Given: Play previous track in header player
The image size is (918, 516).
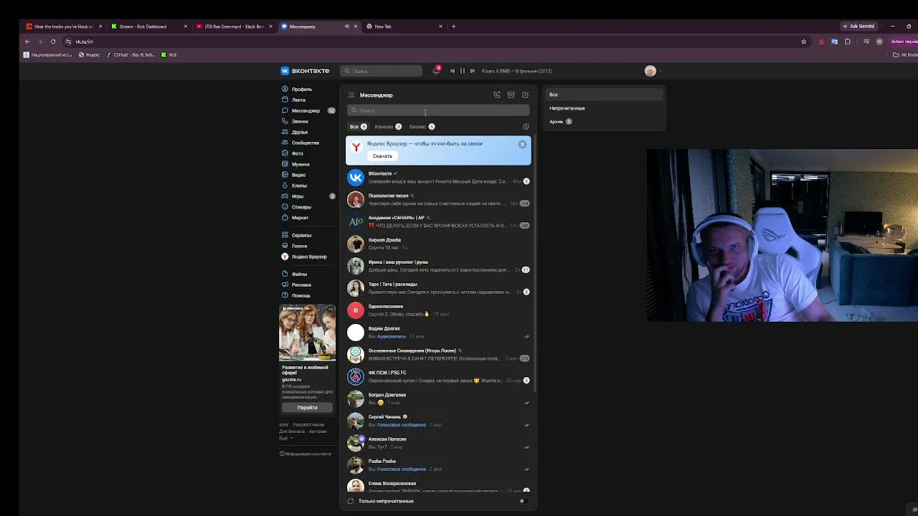Looking at the screenshot, I should point(453,71).
